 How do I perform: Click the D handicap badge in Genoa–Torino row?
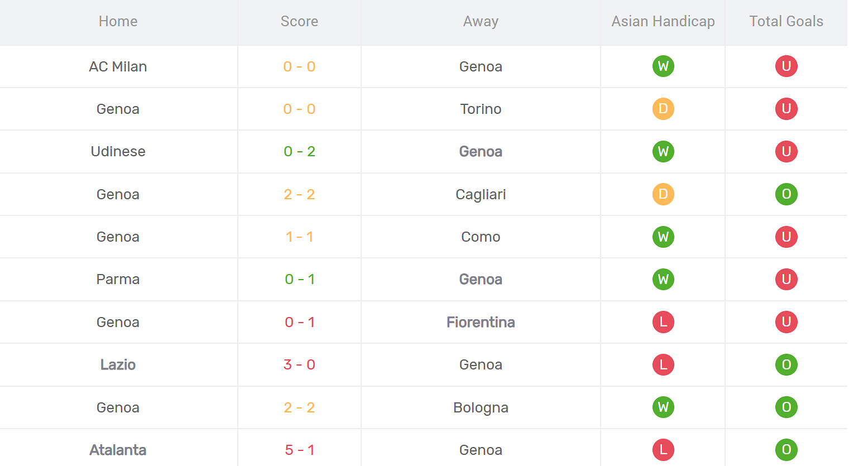(x=663, y=109)
